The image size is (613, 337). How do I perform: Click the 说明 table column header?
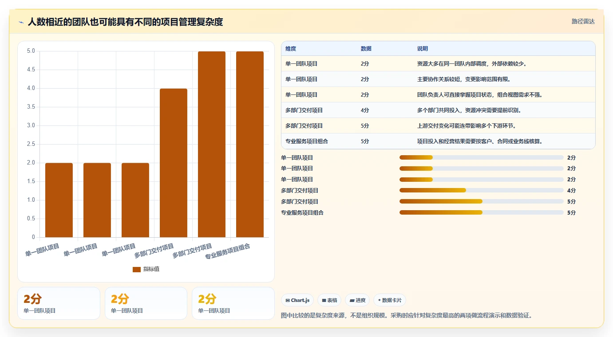pos(423,48)
